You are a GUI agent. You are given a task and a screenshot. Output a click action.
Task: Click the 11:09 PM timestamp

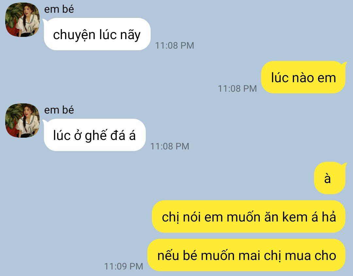[124, 266]
